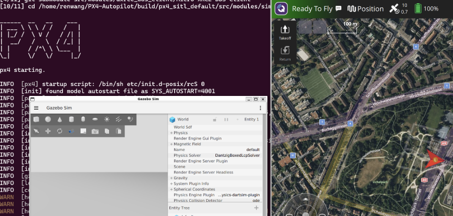
Task: Insert a sphere shape in Gazebo
Action: [48, 120]
